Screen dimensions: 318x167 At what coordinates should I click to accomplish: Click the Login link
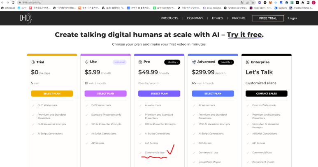[x=292, y=18]
